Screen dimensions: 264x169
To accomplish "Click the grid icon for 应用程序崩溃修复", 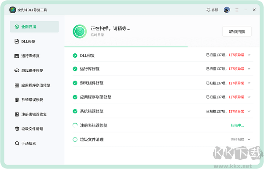I will coord(17,85).
